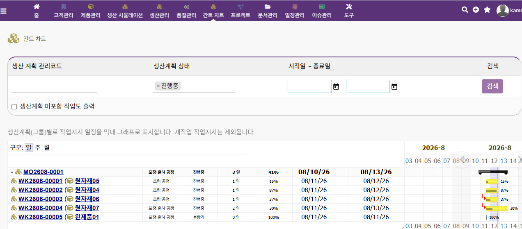Viewport: 522px width, 229px height.
Task: Click the 3 일 duration cell
Action: tap(236, 172)
